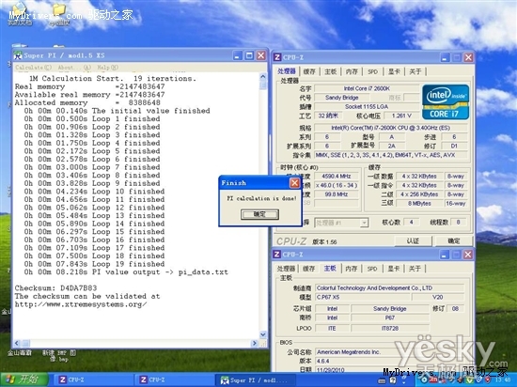Click the Checksum: D4DA7B83 line

[x=56, y=288]
